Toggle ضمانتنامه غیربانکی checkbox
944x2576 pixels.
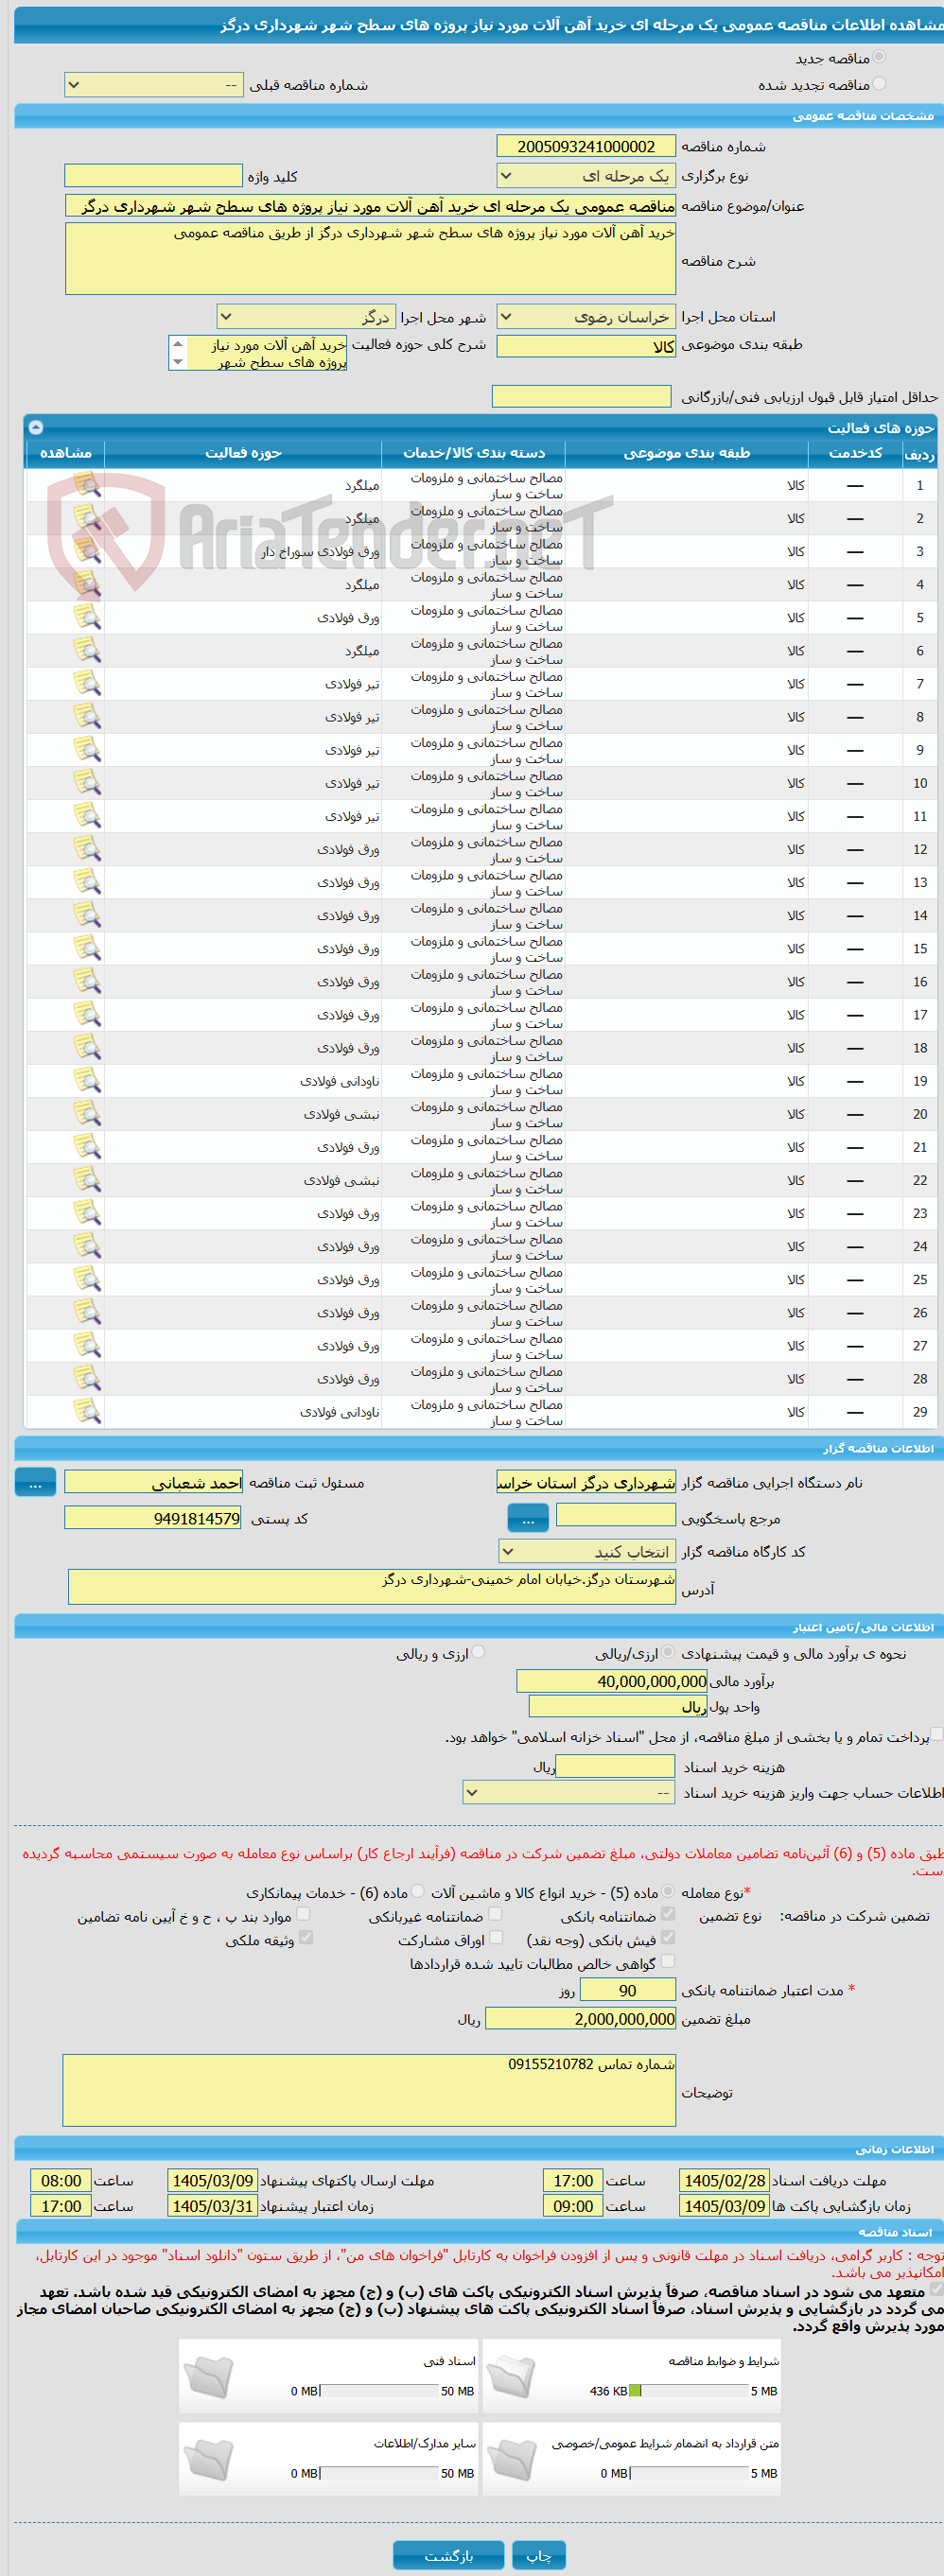(495, 1914)
